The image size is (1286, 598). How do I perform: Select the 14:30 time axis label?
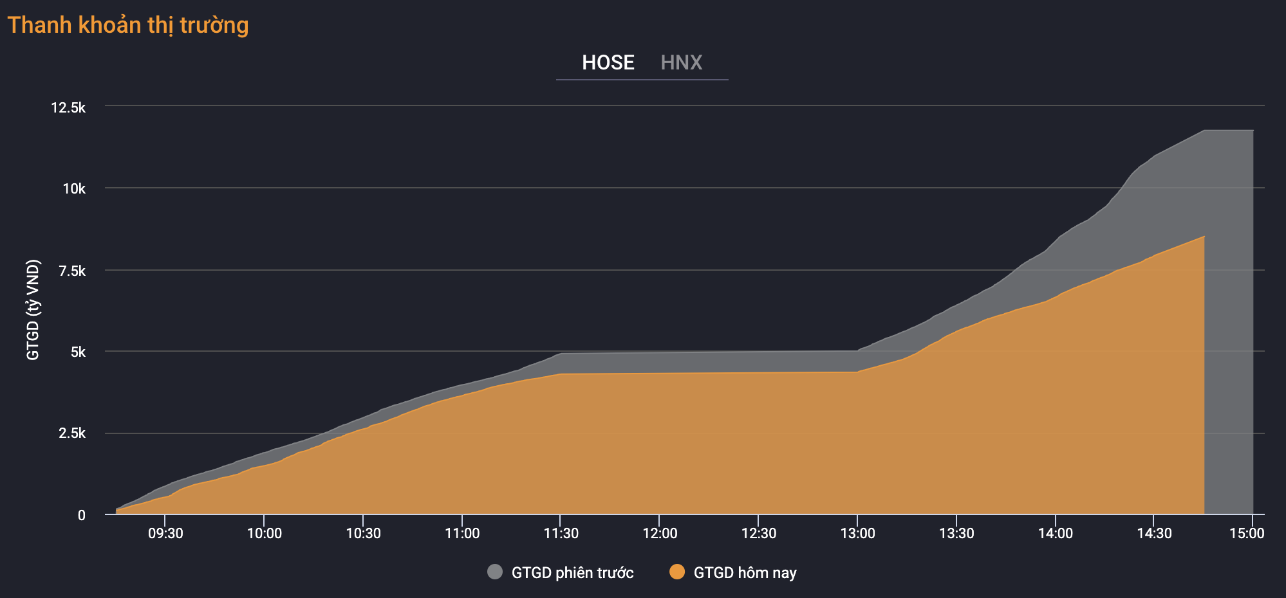[1154, 533]
